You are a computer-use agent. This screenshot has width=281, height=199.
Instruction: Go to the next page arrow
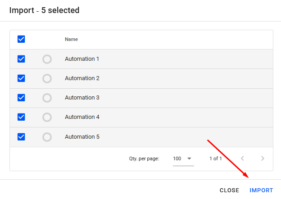(x=263, y=158)
